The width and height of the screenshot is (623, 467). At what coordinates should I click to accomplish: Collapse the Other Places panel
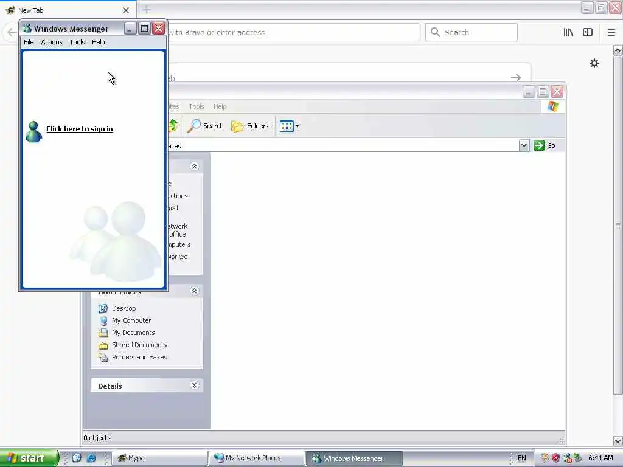pyautogui.click(x=194, y=291)
